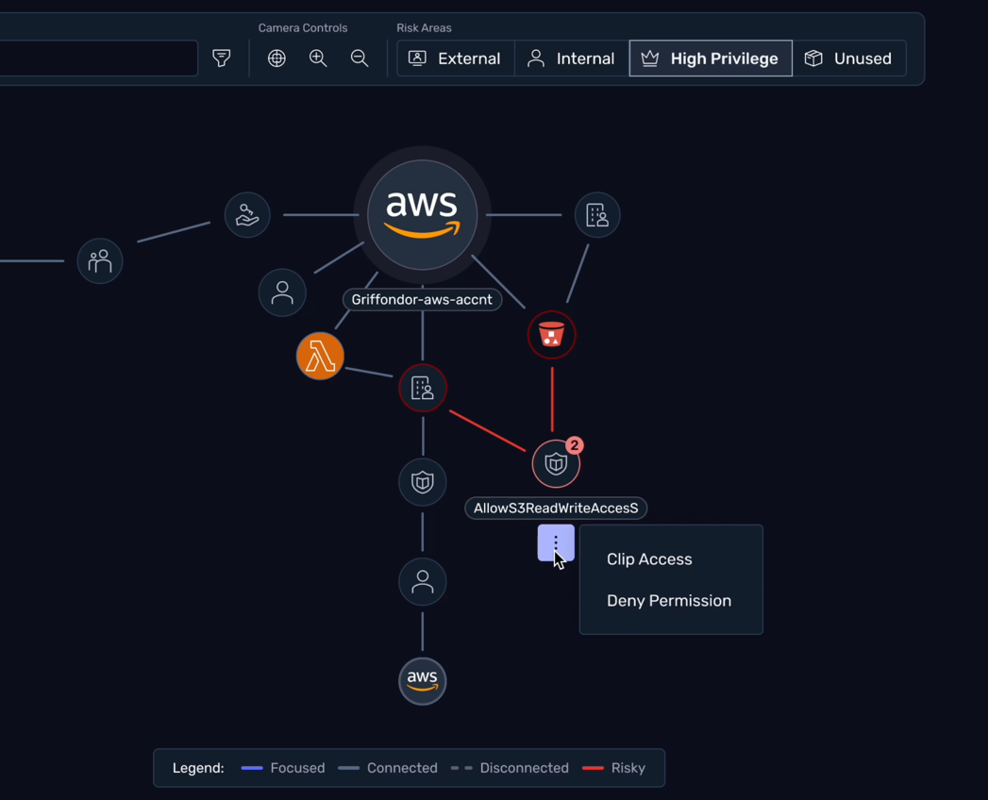Choose Clip Access from the context menu
This screenshot has width=988, height=800.
coord(649,558)
